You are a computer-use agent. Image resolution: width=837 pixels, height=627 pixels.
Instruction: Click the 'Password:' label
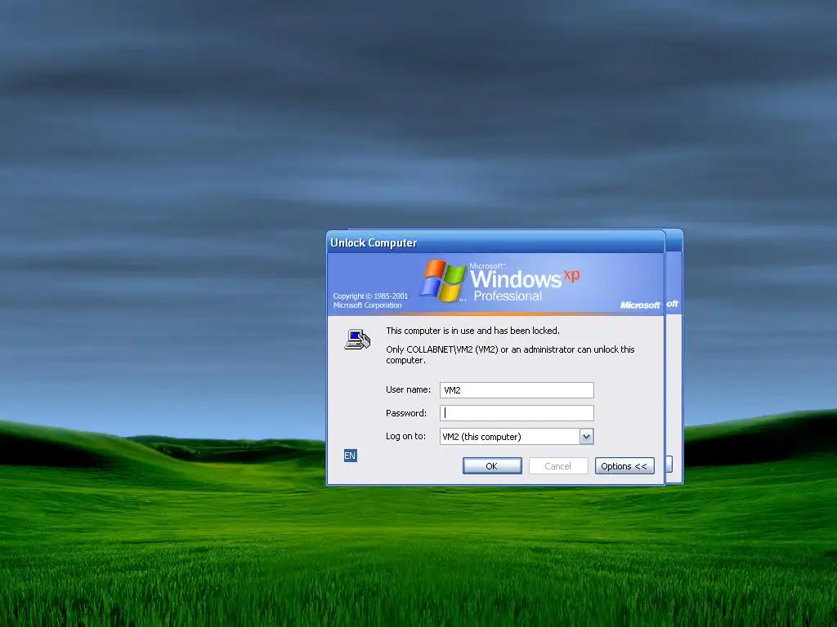point(406,413)
